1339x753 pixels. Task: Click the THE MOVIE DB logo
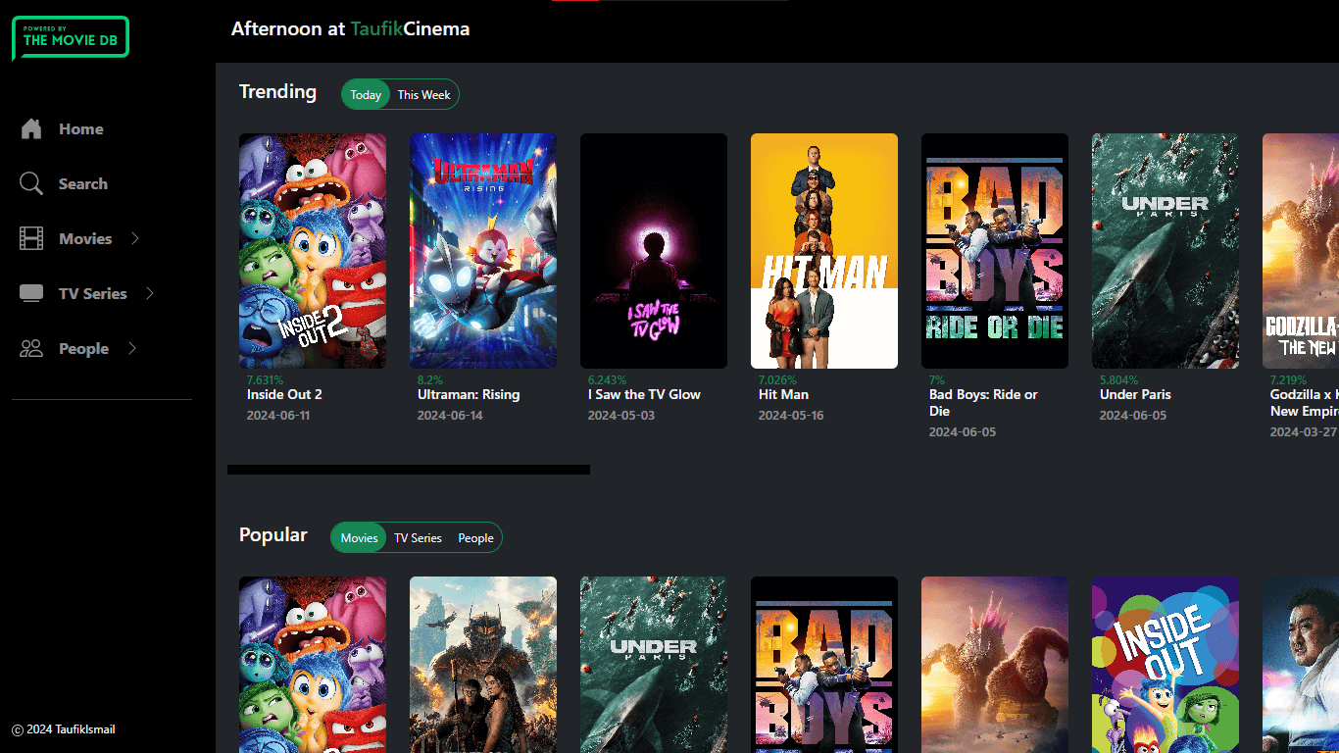tap(70, 37)
